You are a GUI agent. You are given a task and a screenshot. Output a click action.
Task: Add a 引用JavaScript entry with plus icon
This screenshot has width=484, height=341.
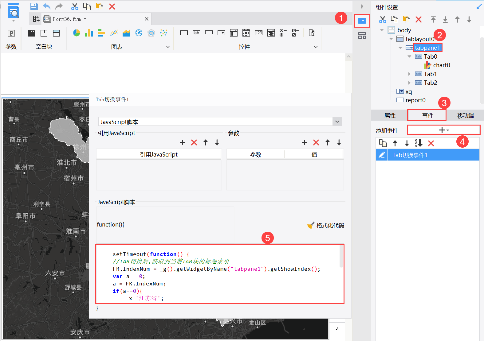click(183, 142)
